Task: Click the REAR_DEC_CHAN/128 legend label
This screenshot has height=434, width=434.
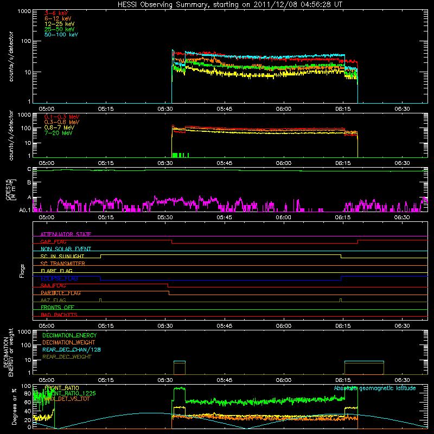Action: pyautogui.click(x=72, y=349)
